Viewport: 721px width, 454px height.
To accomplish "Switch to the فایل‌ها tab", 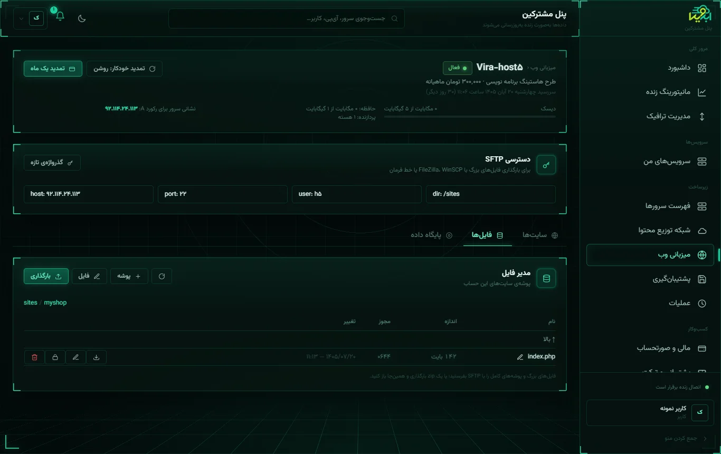I will point(488,235).
